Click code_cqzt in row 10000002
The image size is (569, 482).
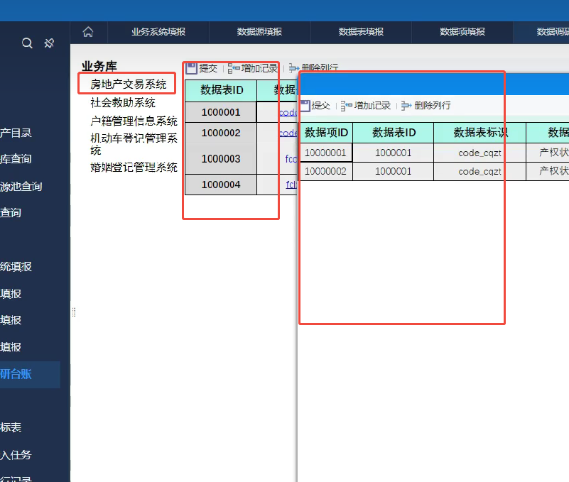[479, 172]
